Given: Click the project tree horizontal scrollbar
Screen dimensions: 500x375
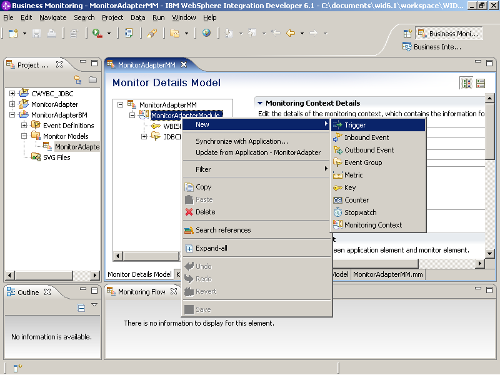Looking at the screenshot, I should [x=44, y=275].
